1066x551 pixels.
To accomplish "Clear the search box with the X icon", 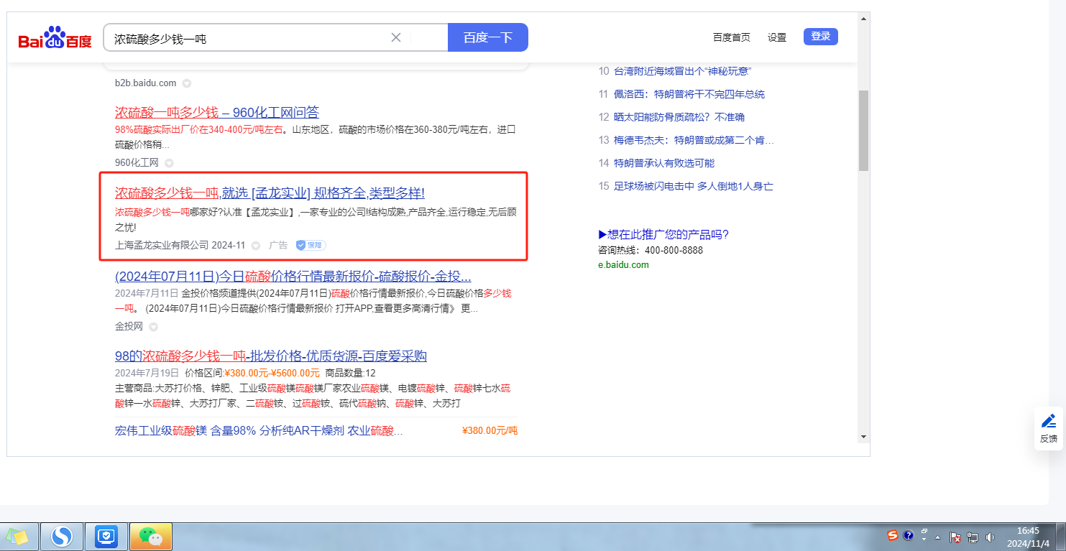I will point(395,37).
